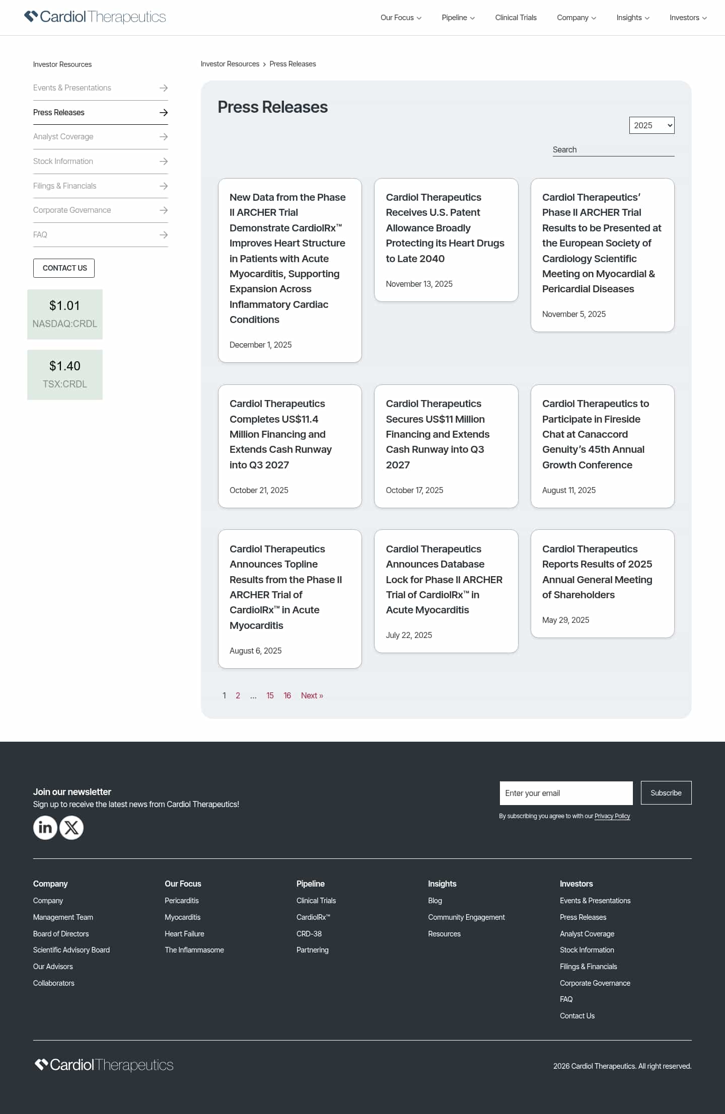
Task: Open 2025 Annual General Meeting results release
Action: (602, 584)
